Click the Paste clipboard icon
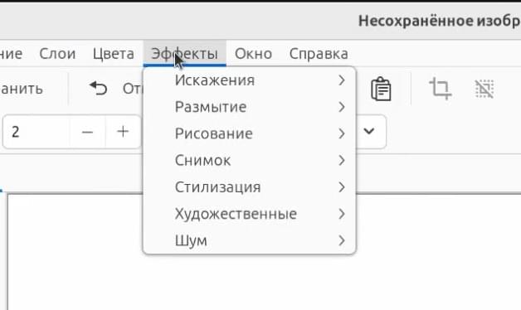The width and height of the screenshot is (521, 310). pyautogui.click(x=381, y=89)
